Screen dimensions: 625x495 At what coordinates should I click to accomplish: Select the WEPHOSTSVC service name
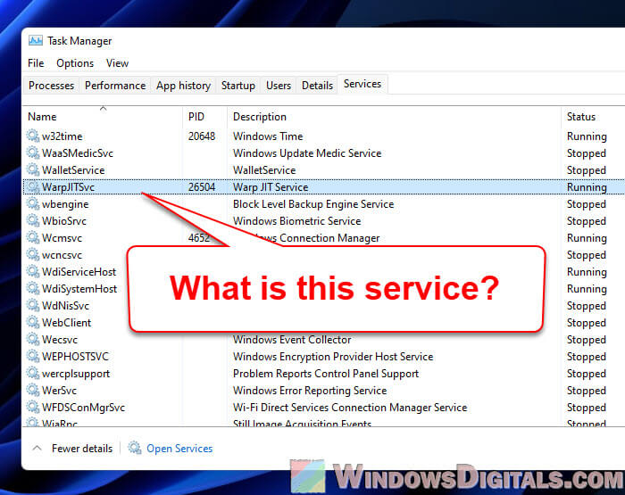pos(75,357)
